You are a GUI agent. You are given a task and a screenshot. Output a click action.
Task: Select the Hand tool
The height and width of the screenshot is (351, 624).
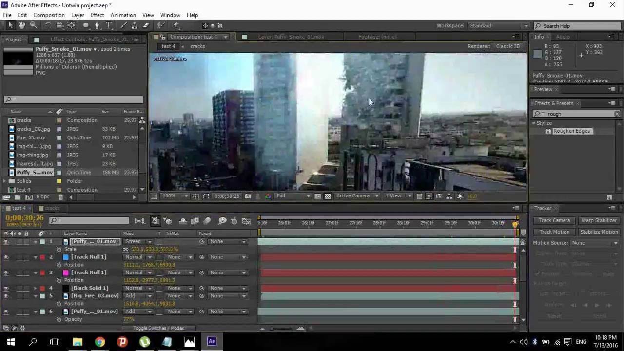coord(22,25)
